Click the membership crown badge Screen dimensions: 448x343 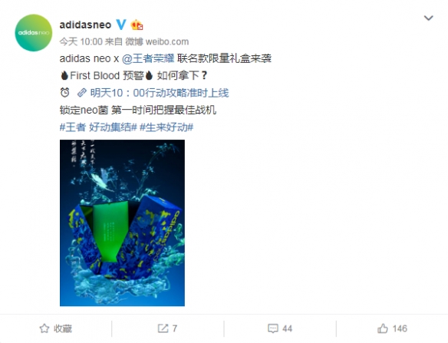point(137,25)
